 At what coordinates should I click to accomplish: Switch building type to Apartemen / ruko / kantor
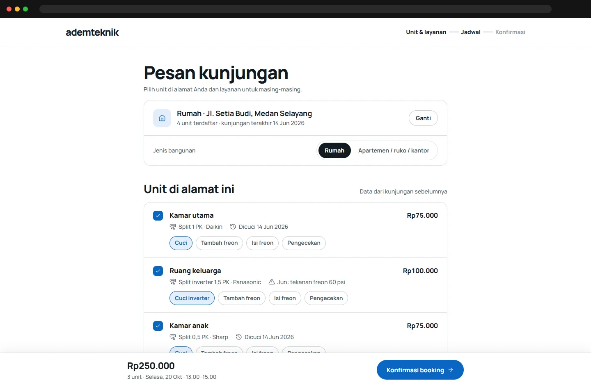point(394,150)
